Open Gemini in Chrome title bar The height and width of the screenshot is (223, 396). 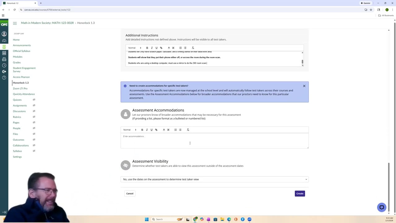tap(365, 3)
